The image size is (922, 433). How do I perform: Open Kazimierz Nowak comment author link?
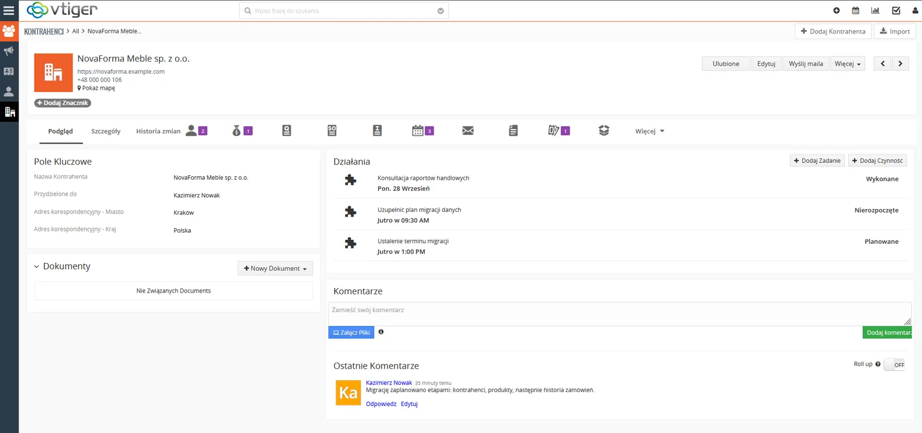coord(389,382)
